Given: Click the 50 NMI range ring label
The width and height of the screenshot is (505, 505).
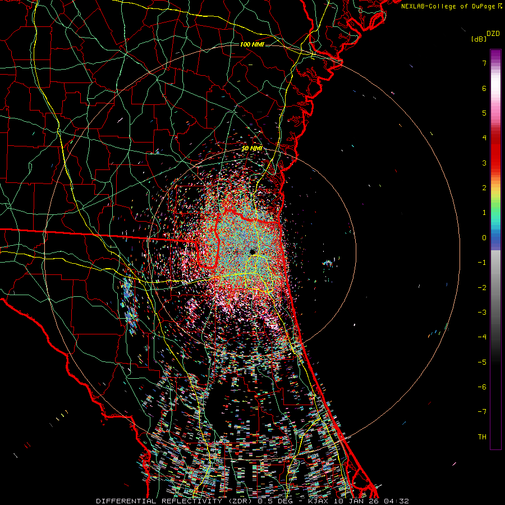Looking at the screenshot, I should click(x=252, y=148).
